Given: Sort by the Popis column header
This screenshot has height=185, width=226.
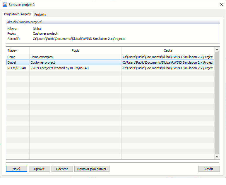Looking at the screenshot, I should tap(76, 50).
